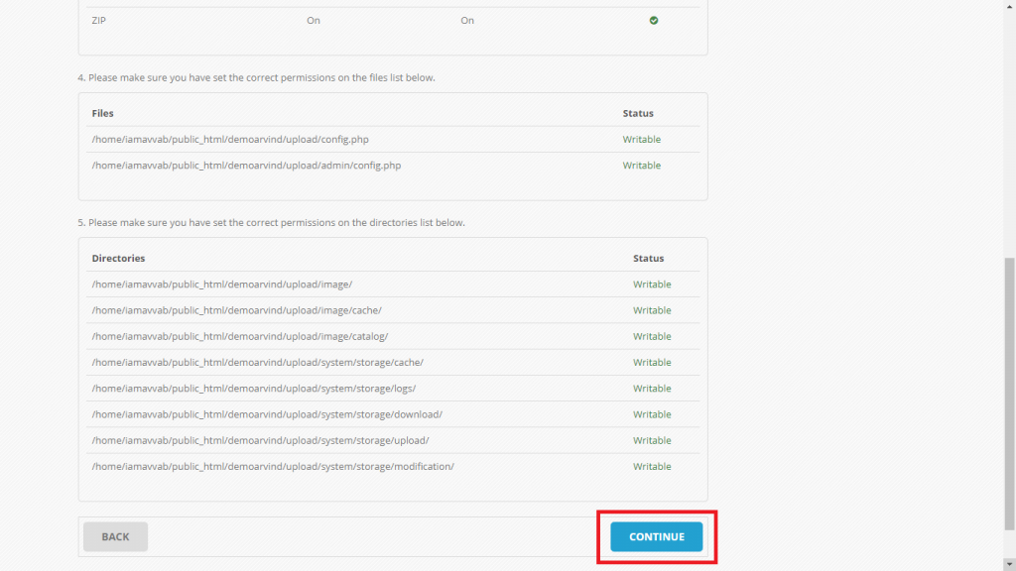
Task: Select the upload/image/cache/ directory path
Action: click(236, 310)
